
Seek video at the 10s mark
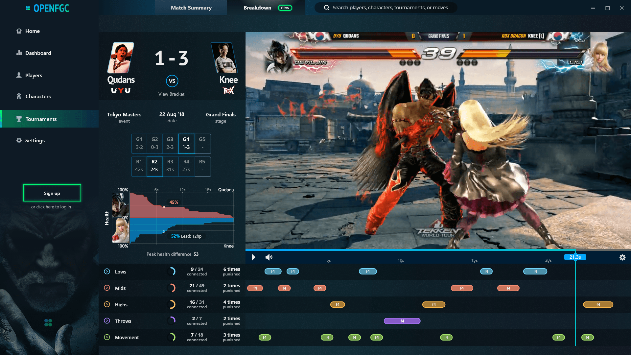coord(401,260)
